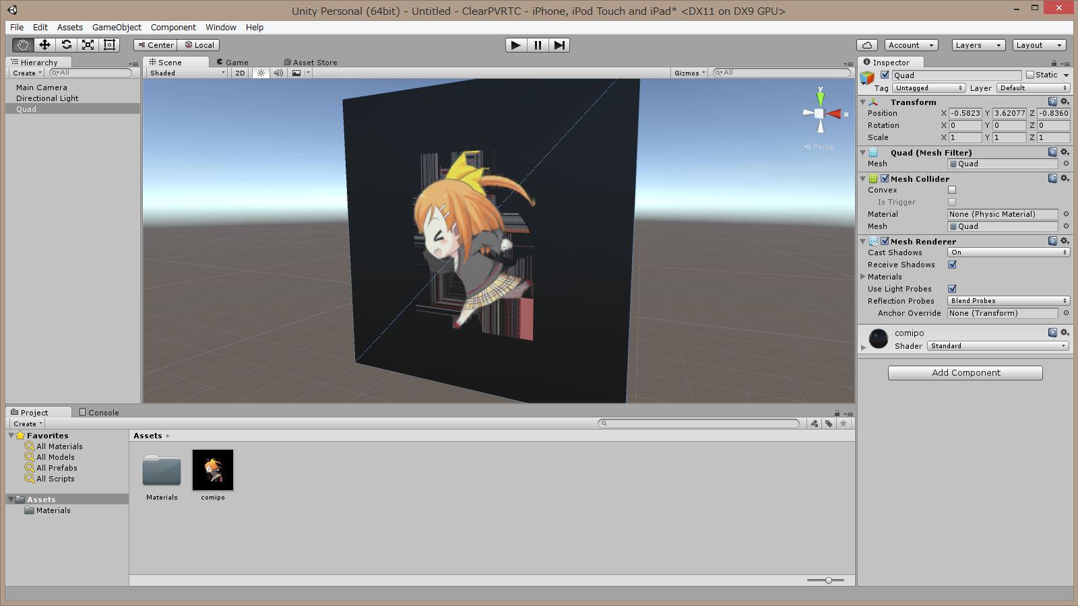Click search by label icon in Project
The width and height of the screenshot is (1078, 606).
(829, 424)
